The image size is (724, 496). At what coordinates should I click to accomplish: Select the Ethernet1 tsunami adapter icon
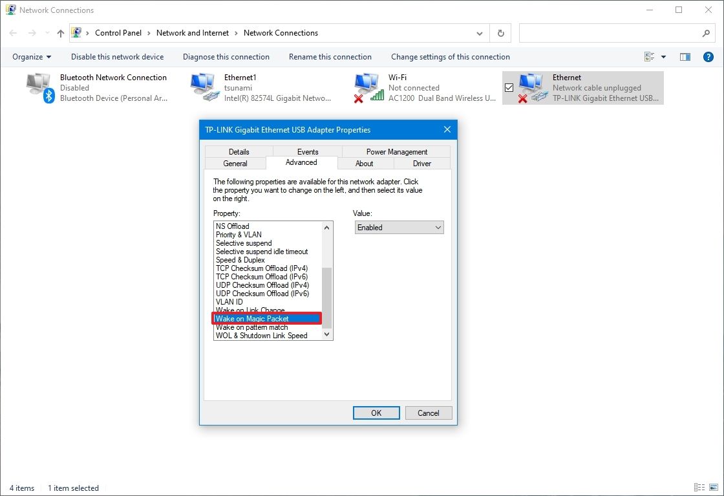click(x=204, y=87)
